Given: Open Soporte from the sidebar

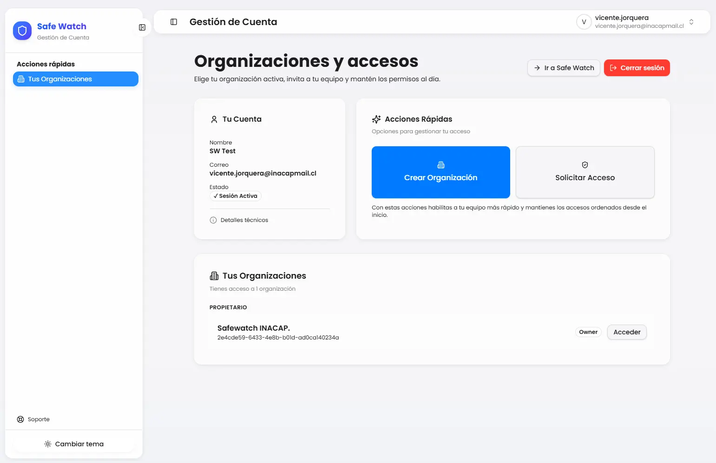Looking at the screenshot, I should click(x=38, y=419).
